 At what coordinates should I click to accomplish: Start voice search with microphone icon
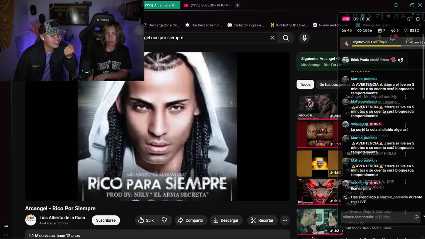click(304, 38)
